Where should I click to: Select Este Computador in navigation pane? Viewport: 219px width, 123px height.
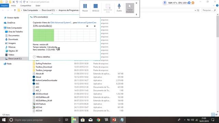(14, 28)
